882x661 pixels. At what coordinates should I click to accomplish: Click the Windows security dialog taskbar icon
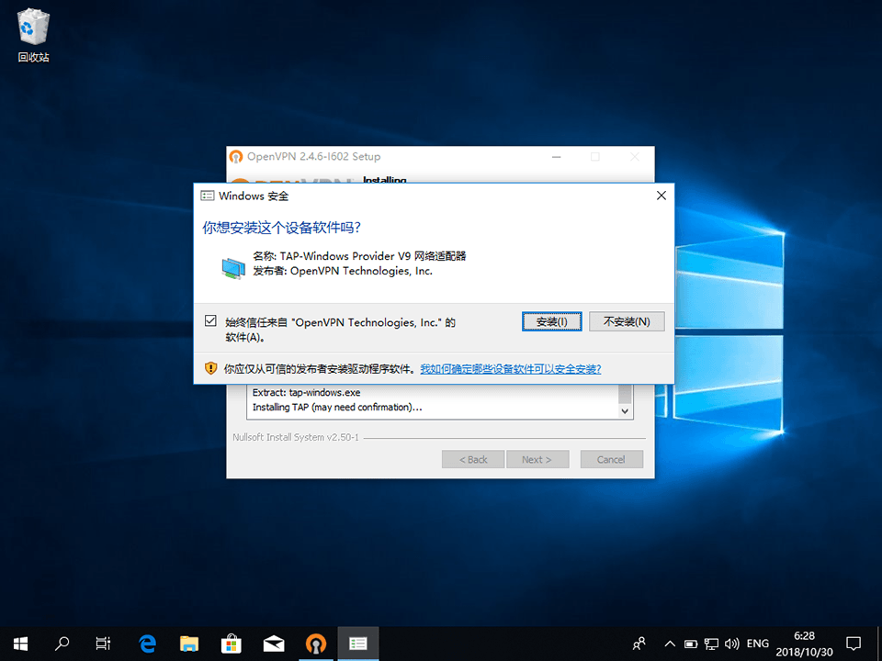pyautogui.click(x=358, y=644)
